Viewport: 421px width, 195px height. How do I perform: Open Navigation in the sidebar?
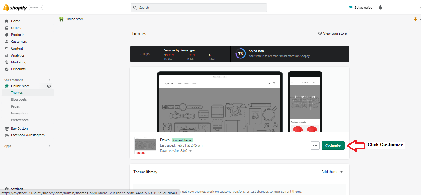[19, 113]
